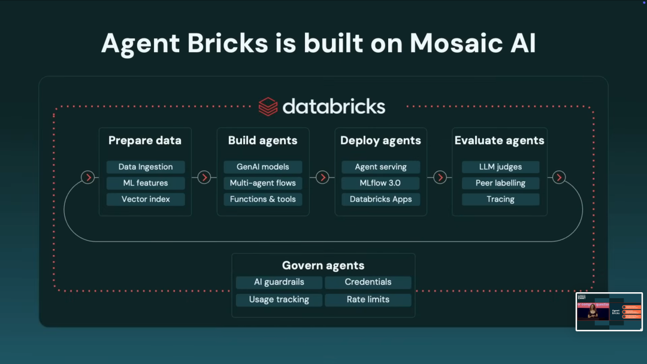Screen dimensions: 647x364
Task: Click the slide title about Mosaic AI
Action: click(x=318, y=44)
